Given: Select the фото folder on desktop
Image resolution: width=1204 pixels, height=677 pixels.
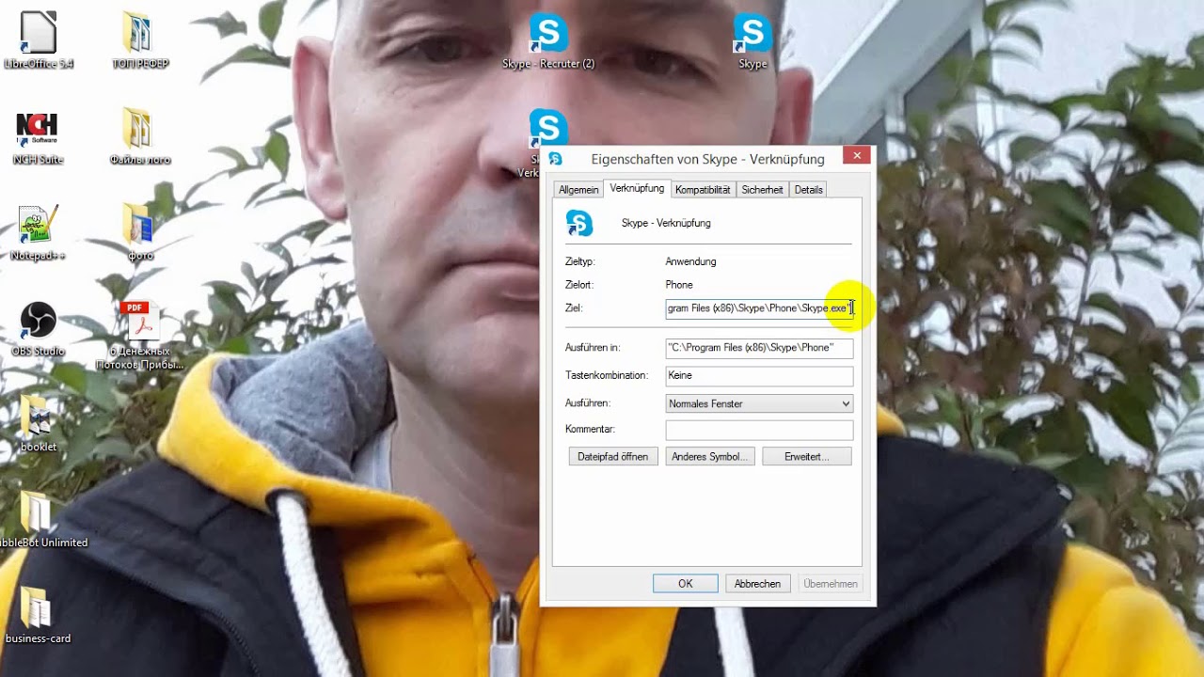Looking at the screenshot, I should click(139, 233).
